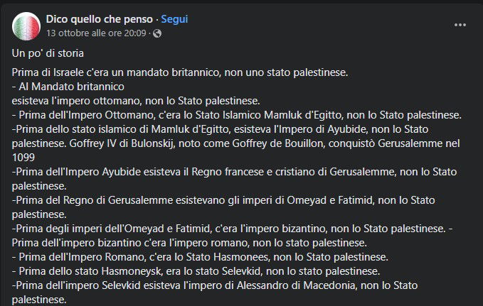Click the line about Prima di Israele mandato britannico
Viewport: 483px width, 306px height.
180,72
